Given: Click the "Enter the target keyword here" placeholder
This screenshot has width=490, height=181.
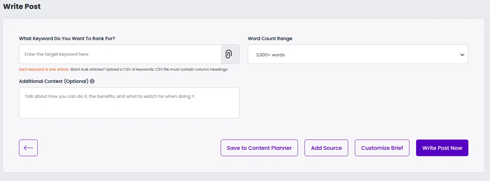Looking at the screenshot, I should [x=57, y=54].
